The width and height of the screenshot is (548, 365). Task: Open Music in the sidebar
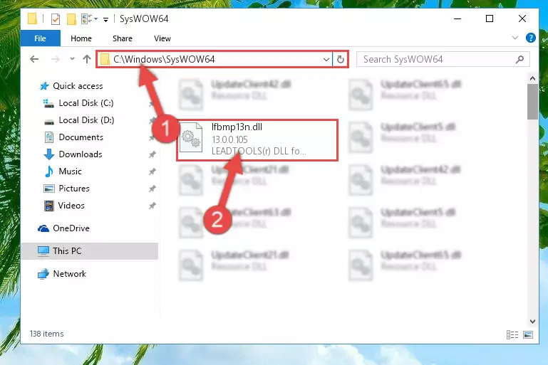tap(70, 171)
